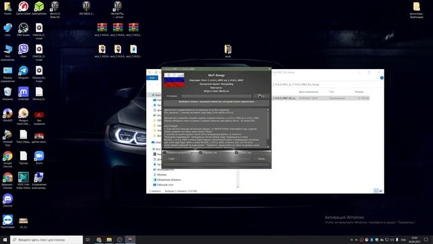This screenshot has width=433, height=244.
Task: Select the Discord desktop shortcut
Action: click(x=7, y=201)
